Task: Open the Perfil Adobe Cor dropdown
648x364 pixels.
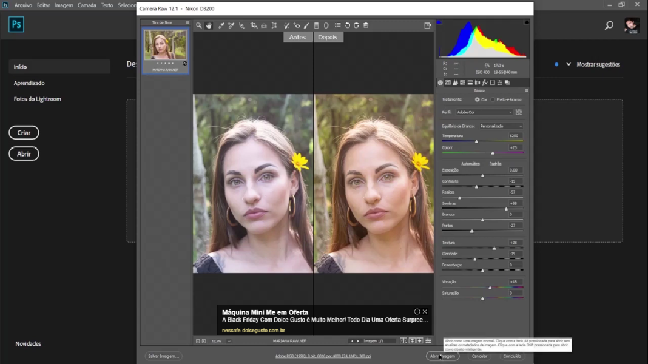Action: click(x=485, y=112)
